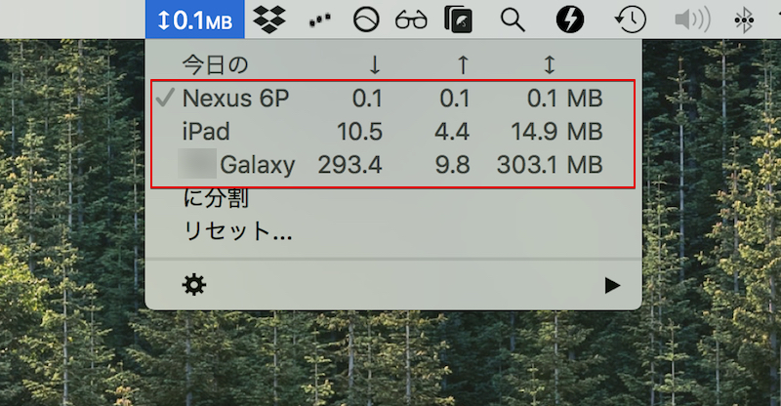Click the 14.9 MB total value

point(556,132)
